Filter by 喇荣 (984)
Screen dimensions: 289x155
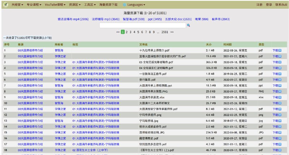[202, 19]
